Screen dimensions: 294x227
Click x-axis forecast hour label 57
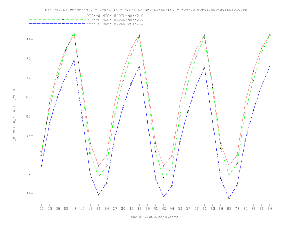196,208
